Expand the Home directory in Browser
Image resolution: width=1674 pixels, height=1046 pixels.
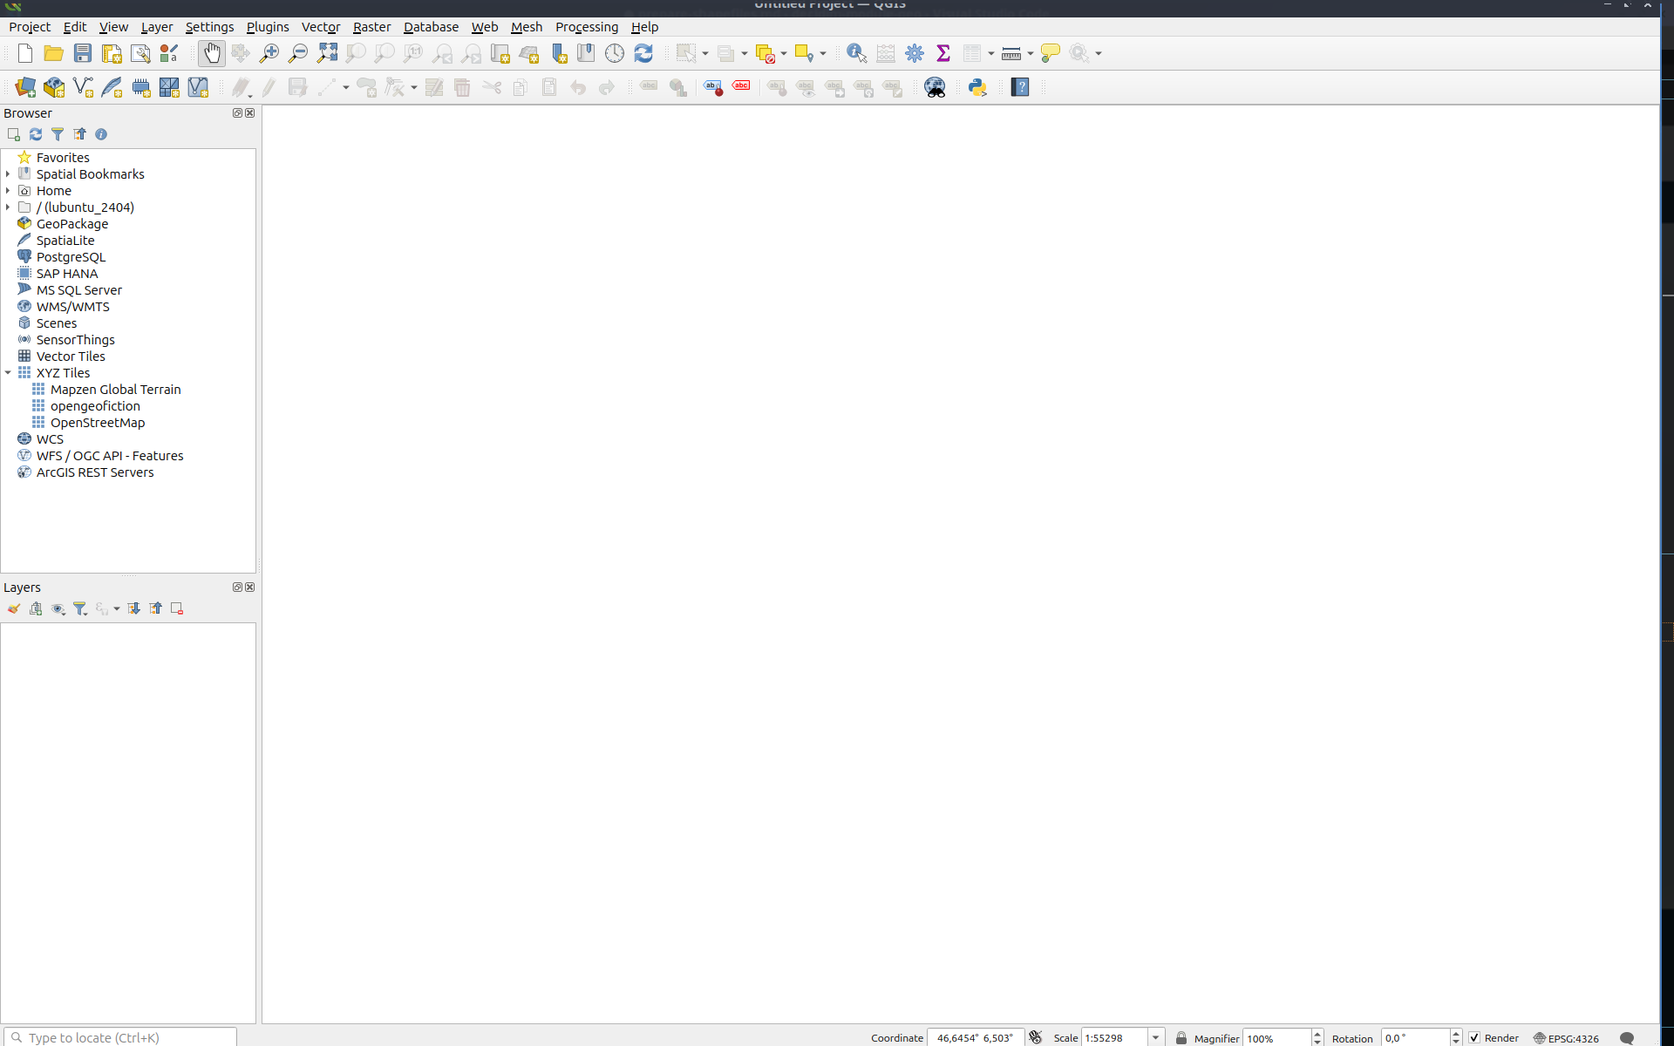pyautogui.click(x=9, y=189)
